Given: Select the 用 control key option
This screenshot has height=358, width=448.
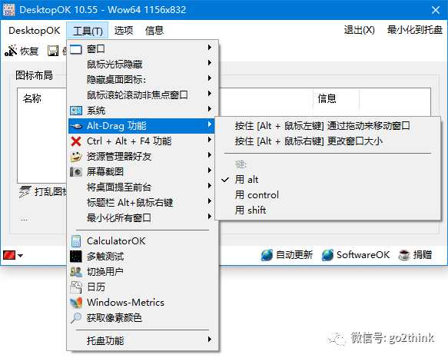Looking at the screenshot, I should tap(327, 195).
